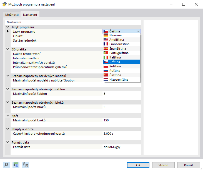Viewport: 203px width, 171px height.
Task: Collapse the Jazyk programu section
Action: click(8, 27)
